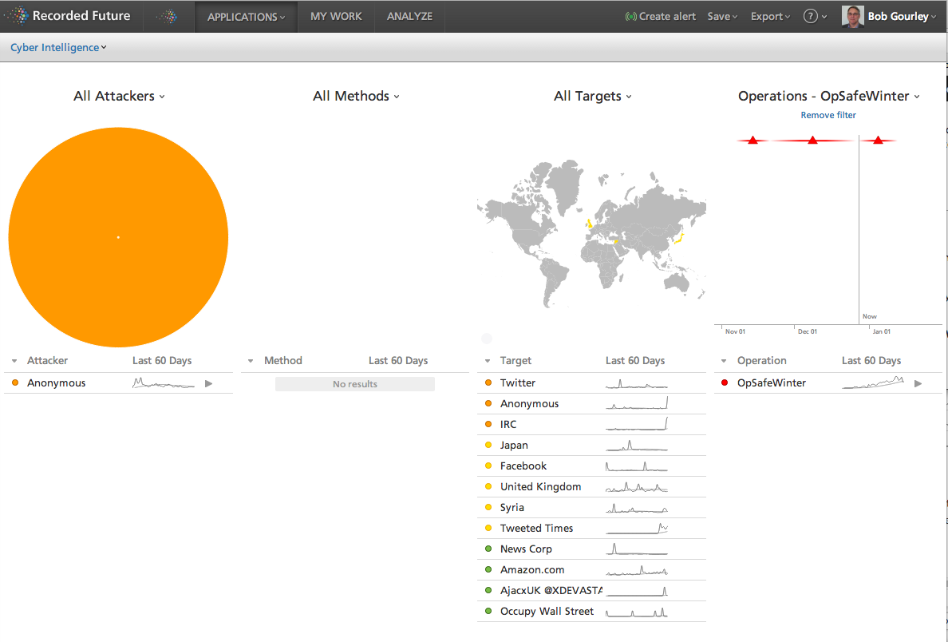Click the play arrow on OpSafeWinter row
Viewport: 948px width, 642px height.
[x=918, y=383]
